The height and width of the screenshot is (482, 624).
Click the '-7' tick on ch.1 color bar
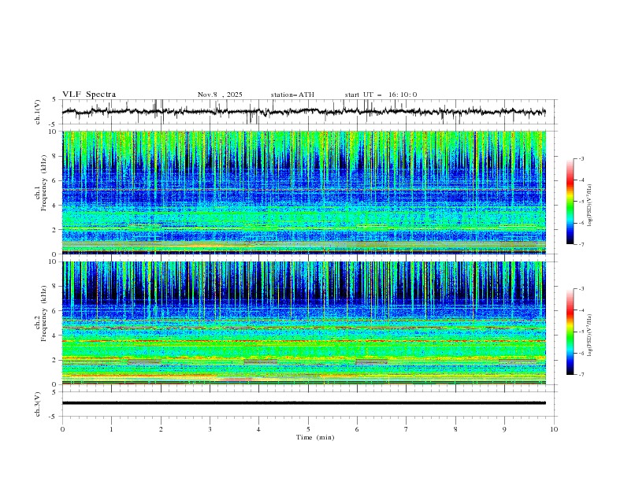tap(581, 245)
